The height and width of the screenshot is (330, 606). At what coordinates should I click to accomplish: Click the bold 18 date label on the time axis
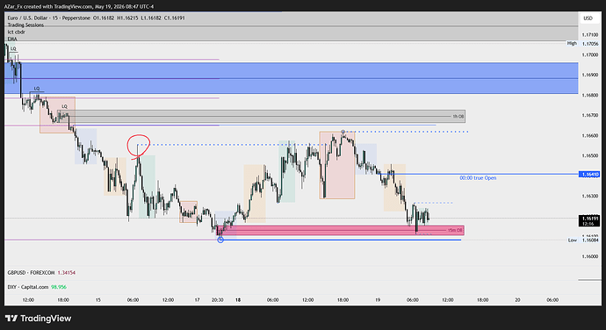(x=238, y=300)
